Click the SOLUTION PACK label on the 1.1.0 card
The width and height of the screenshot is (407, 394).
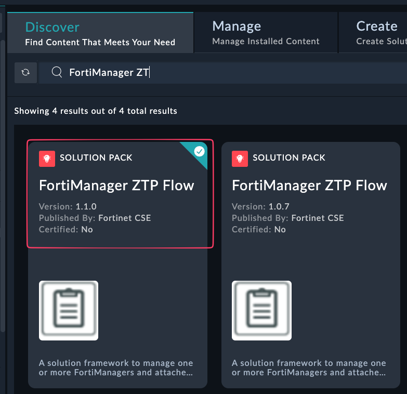[x=96, y=158]
